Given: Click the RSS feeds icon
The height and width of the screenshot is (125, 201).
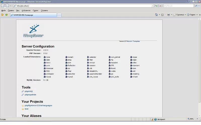Looking at the screenshot, I should 162,15.
